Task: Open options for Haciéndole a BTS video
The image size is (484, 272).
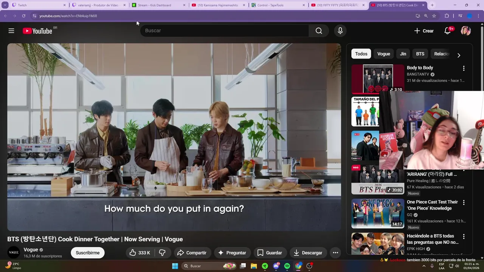Action: click(x=464, y=236)
